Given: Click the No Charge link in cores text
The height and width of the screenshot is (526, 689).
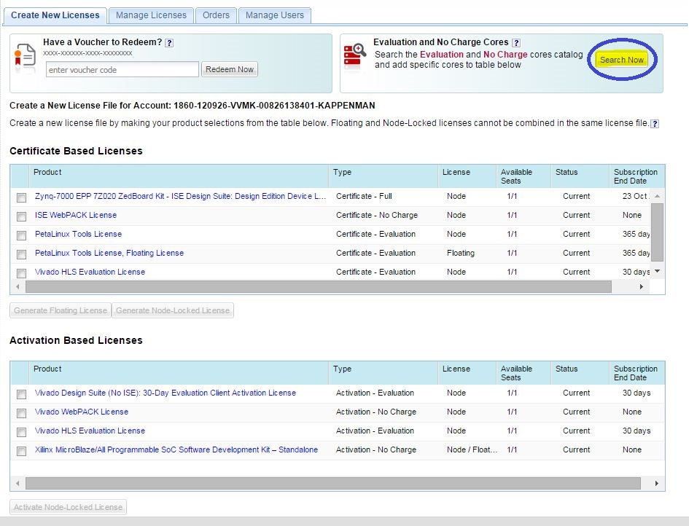Looking at the screenshot, I should 505,55.
